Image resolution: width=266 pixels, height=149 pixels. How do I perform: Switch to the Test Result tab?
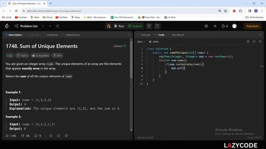pyautogui.click(x=176, y=35)
